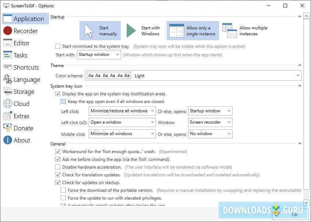Open the 'Start with' dropdown

tap(99, 54)
